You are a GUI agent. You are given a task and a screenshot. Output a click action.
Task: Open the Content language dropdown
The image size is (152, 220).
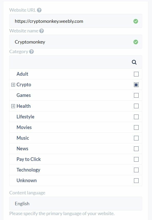coord(76,203)
